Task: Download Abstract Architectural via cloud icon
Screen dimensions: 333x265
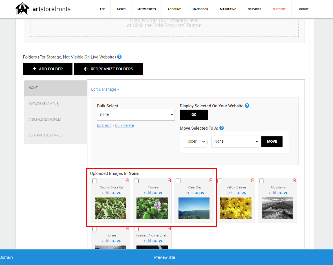Action: (x=160, y=241)
